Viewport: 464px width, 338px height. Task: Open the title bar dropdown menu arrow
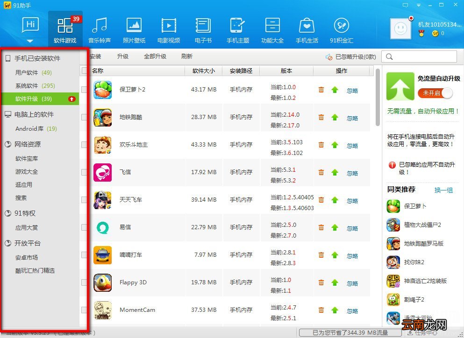418,5
